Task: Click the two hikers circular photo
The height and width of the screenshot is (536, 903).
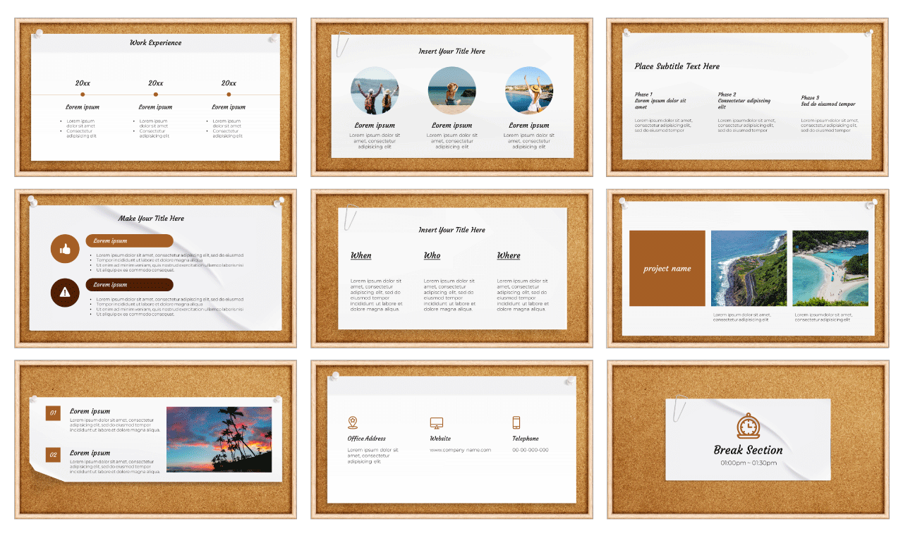Action: pos(375,91)
